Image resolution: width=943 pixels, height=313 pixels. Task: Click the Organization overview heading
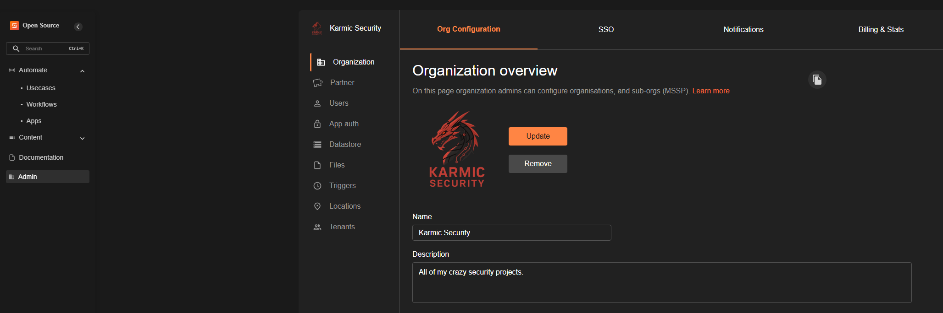point(485,70)
